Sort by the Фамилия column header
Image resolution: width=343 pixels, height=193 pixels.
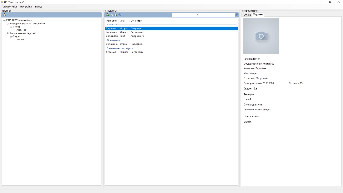(111, 21)
